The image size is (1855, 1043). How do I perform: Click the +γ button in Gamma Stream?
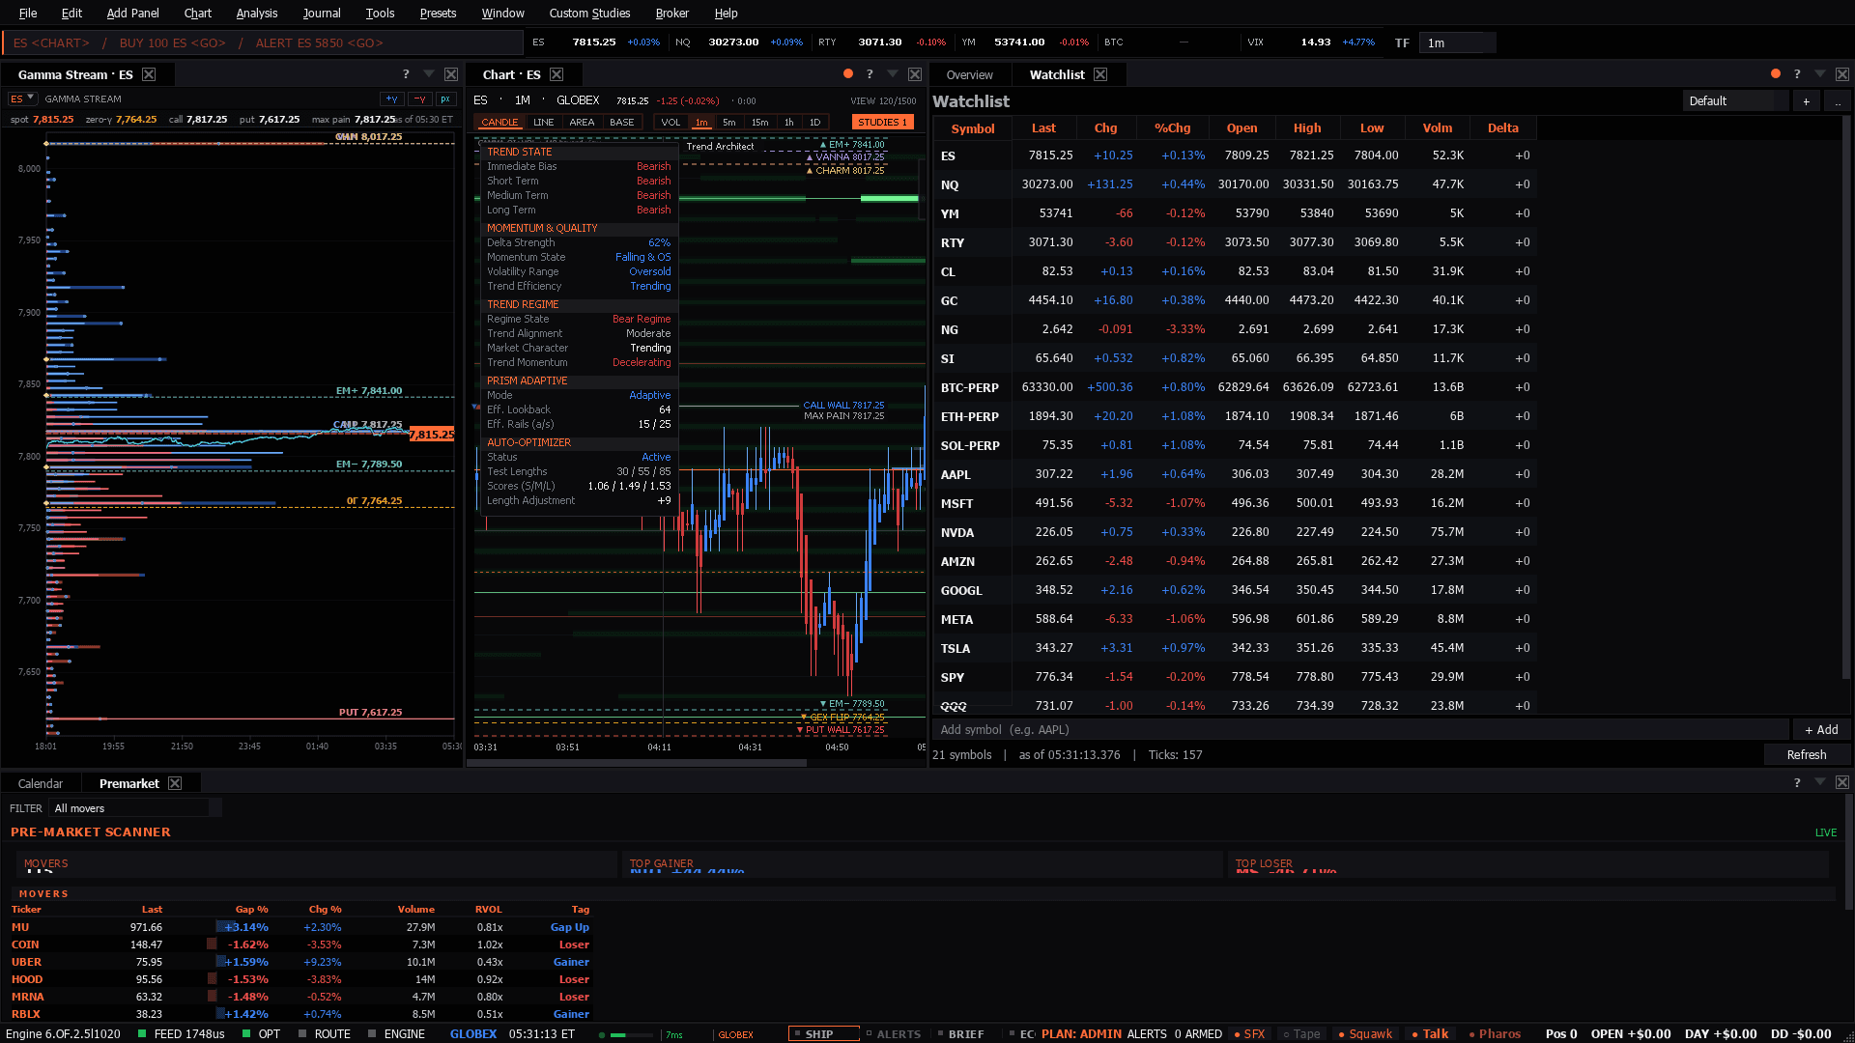(391, 99)
